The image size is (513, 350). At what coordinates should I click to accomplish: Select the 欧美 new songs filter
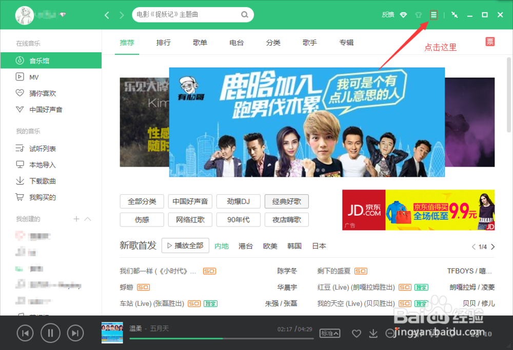270,246
